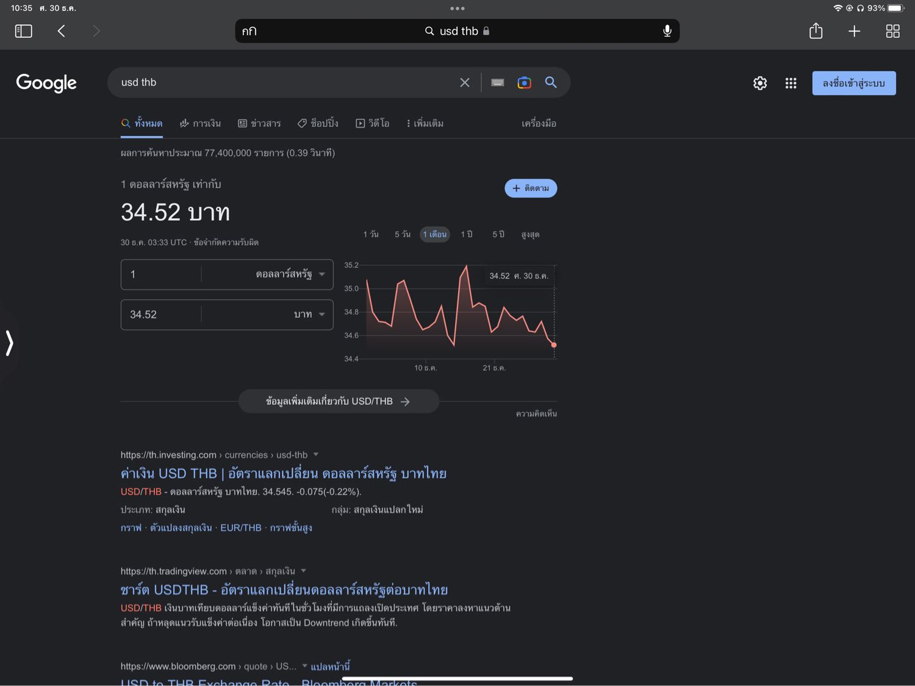Expand the bloomberg.com result options arrow
The height and width of the screenshot is (686, 915).
tap(305, 666)
